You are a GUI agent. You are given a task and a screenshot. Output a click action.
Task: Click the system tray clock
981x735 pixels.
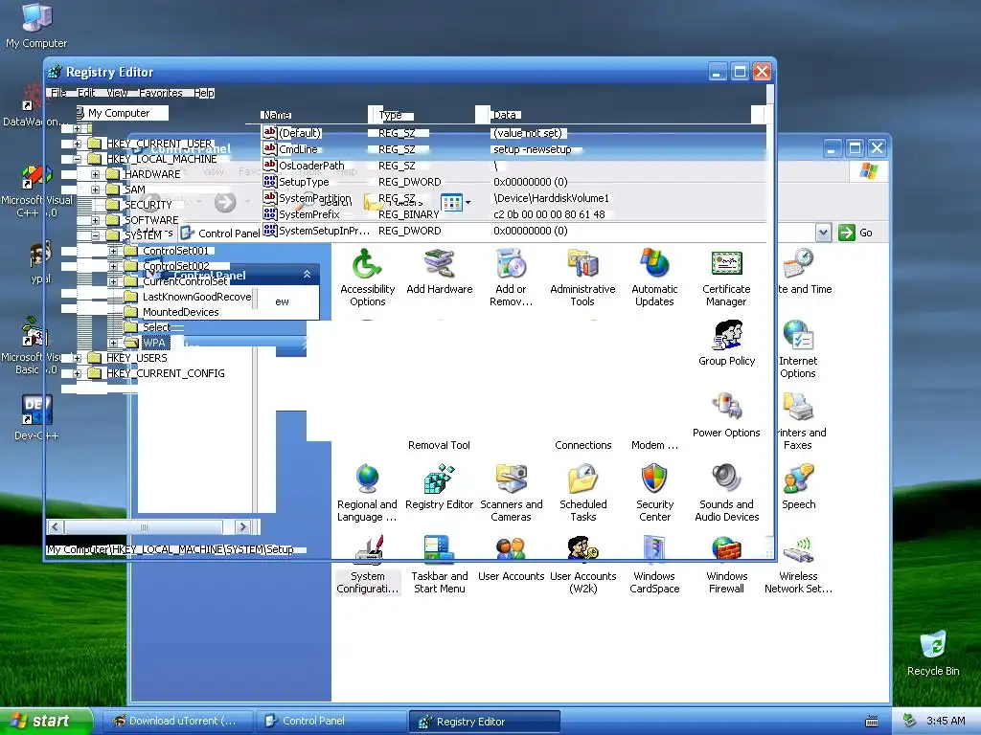pyautogui.click(x=946, y=721)
